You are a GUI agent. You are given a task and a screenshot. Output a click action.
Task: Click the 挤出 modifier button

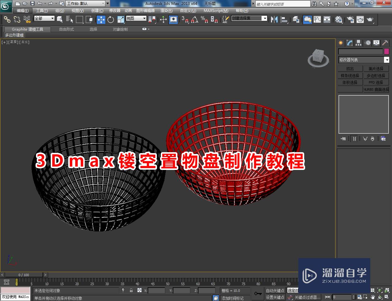pyautogui.click(x=350, y=69)
